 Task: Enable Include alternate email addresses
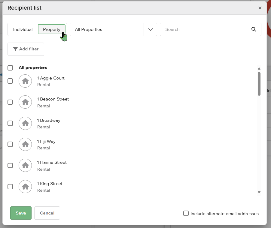pos(186,213)
